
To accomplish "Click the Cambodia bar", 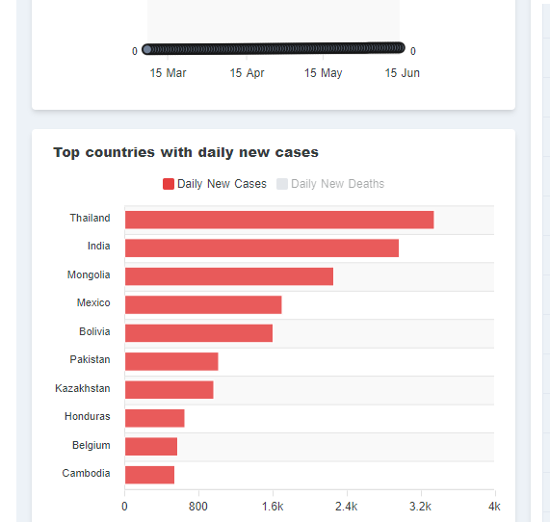I will pos(149,475).
